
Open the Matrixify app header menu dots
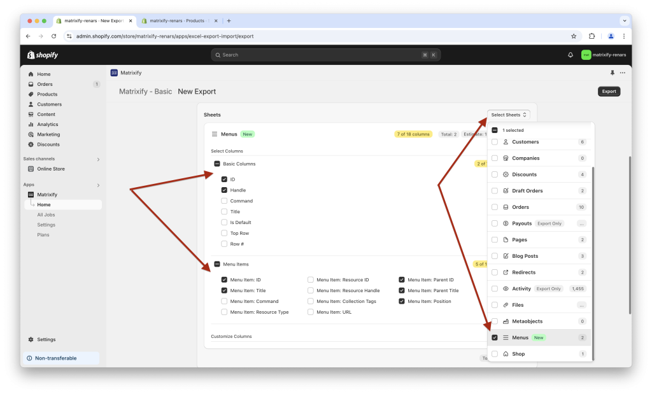[623, 73]
